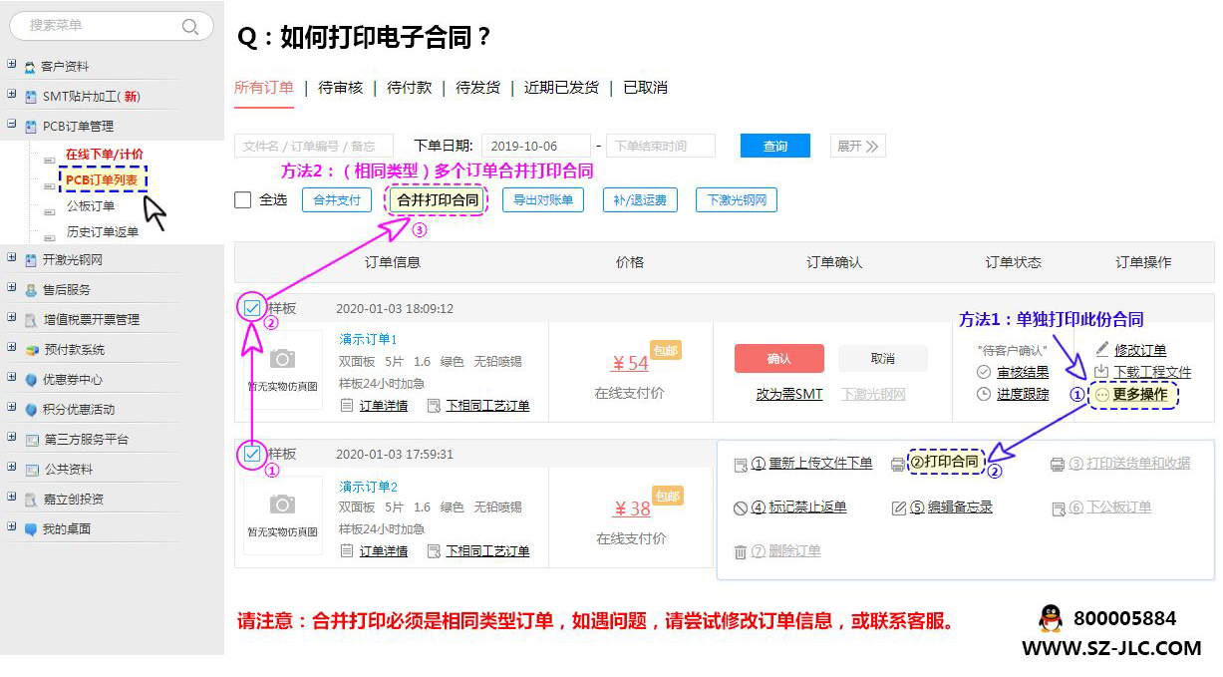The image size is (1223, 677).
Task: Click the 更多操作 ellipsis icon
Action: (1101, 395)
